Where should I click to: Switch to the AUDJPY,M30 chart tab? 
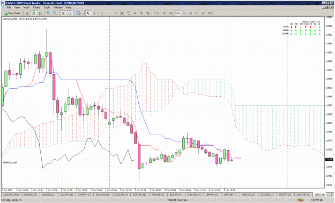tap(12, 194)
